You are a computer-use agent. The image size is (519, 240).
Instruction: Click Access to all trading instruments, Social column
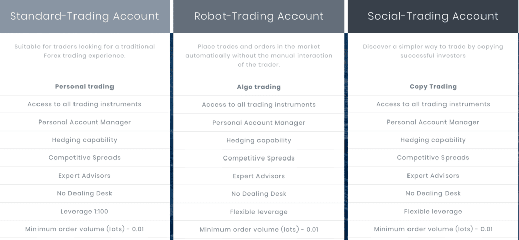pyautogui.click(x=433, y=104)
